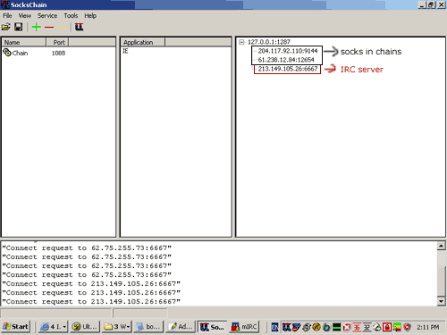Click the blue b tray icon
Viewport: 447px width, 335px height.
[x=326, y=327]
